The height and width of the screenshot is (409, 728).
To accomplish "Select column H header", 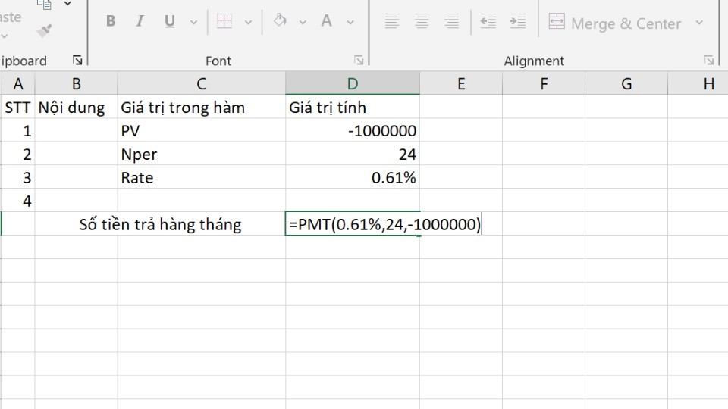I will click(x=698, y=84).
